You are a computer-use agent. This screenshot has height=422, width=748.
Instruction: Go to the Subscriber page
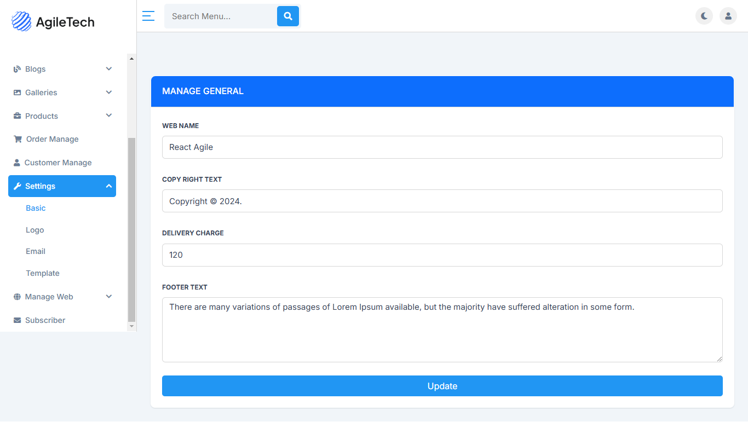tap(62, 320)
